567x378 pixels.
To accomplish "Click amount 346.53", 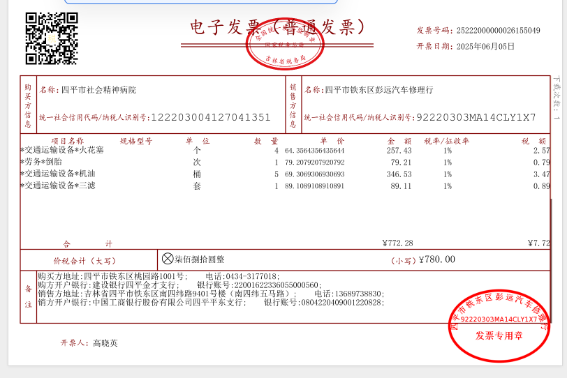I will [x=399, y=174].
